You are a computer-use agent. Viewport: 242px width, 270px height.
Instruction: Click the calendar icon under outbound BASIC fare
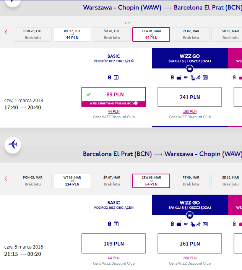pyautogui.click(x=116, y=77)
